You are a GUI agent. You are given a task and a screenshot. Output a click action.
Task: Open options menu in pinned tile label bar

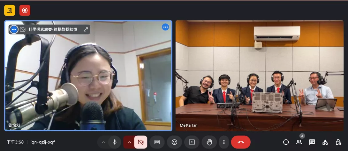click(x=14, y=29)
